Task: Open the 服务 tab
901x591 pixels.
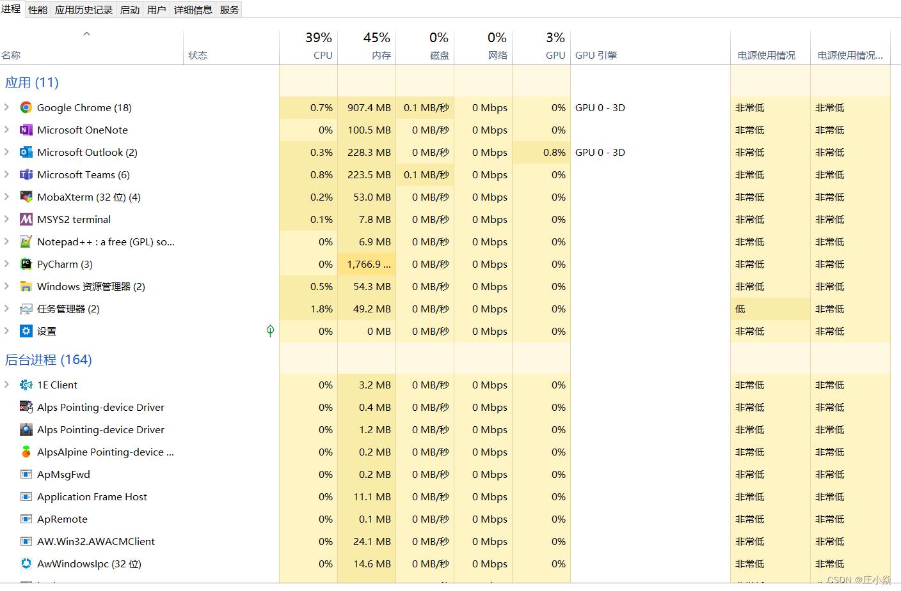Action: 230,10
